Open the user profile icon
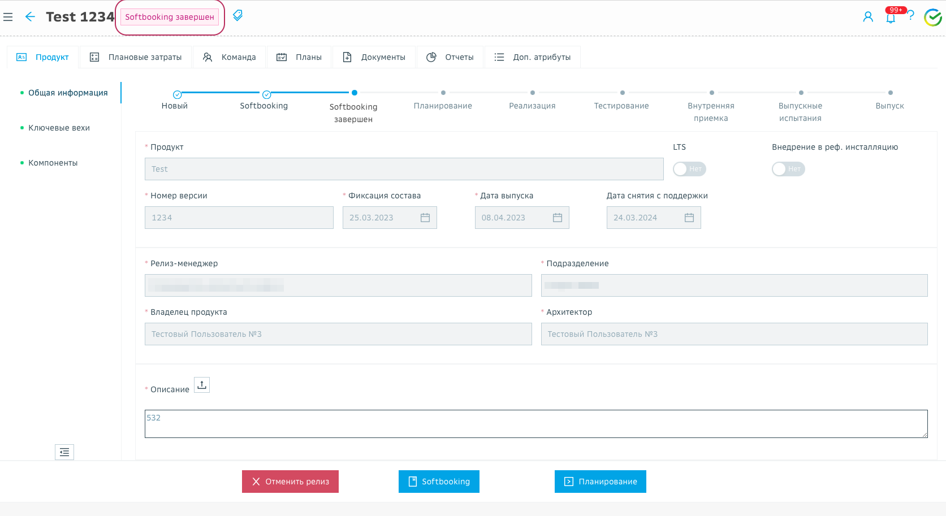 868,17
